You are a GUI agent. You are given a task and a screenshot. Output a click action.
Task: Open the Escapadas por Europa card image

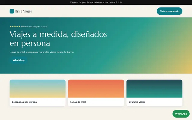pyautogui.click(x=37, y=89)
